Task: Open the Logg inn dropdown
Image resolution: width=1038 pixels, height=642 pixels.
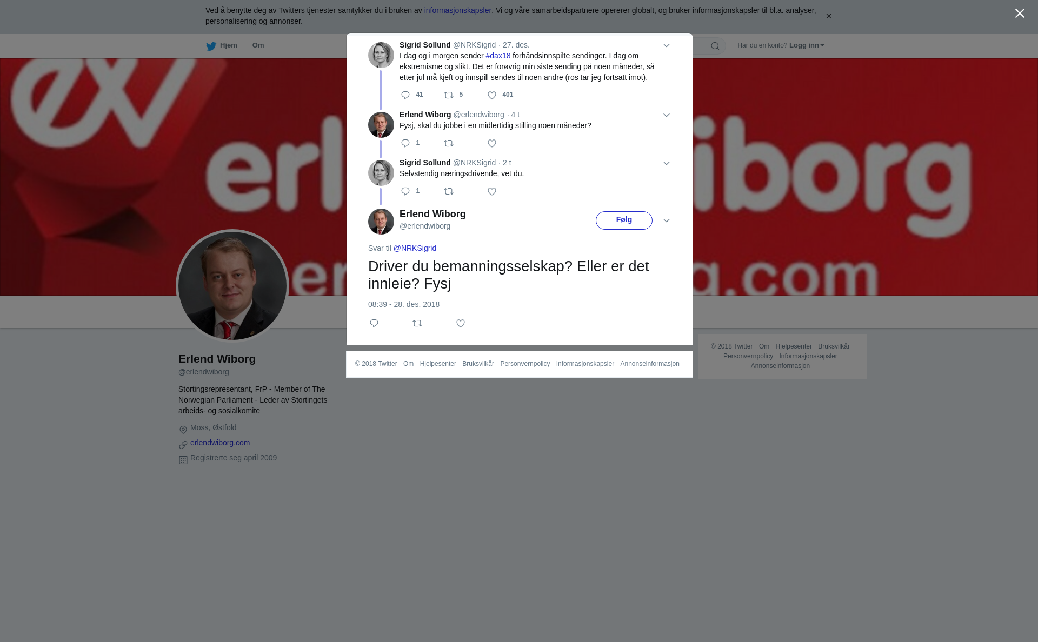Action: coord(807,45)
